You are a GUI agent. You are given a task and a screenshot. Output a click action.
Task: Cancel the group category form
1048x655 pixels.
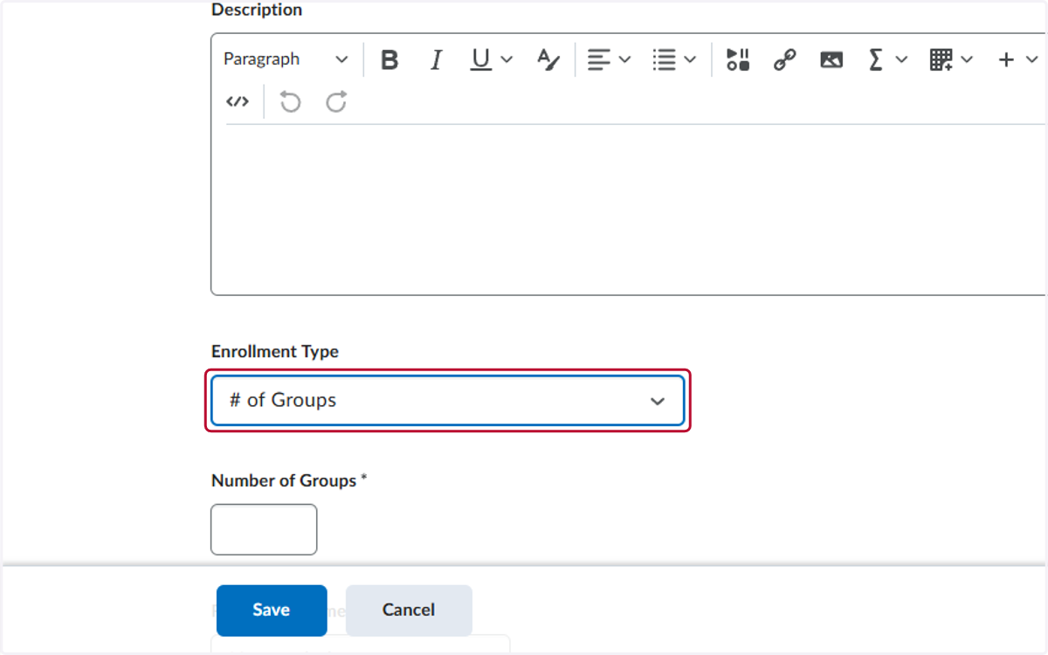tap(409, 610)
